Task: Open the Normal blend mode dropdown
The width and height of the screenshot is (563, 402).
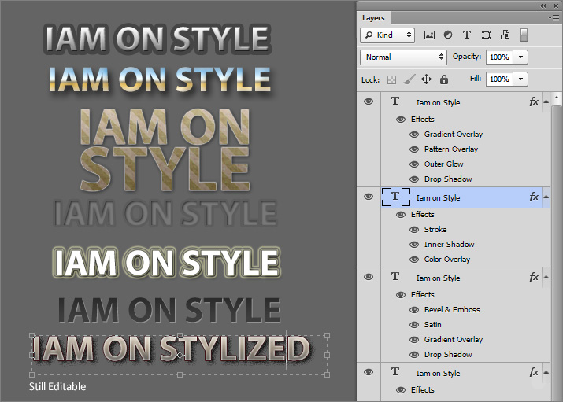Action: tap(403, 57)
